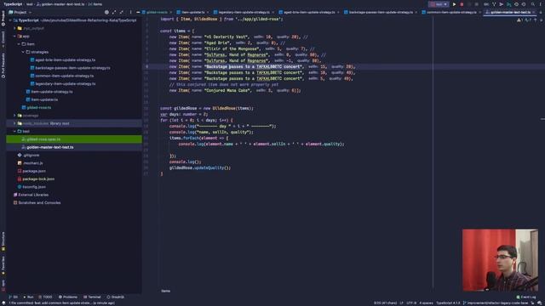The width and height of the screenshot is (545, 306).
Task: Change the UTF-8 file encoding in status bar
Action: coord(411,303)
